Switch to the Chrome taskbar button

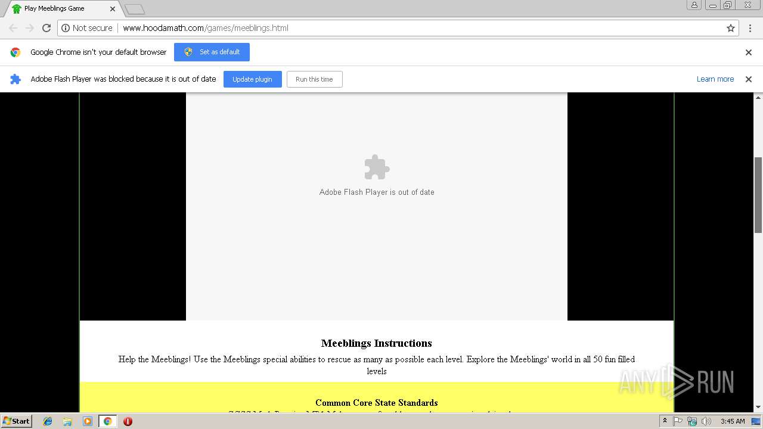(x=107, y=421)
